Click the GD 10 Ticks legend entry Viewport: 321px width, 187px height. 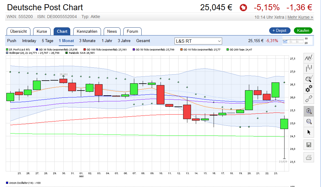click(x=200, y=49)
